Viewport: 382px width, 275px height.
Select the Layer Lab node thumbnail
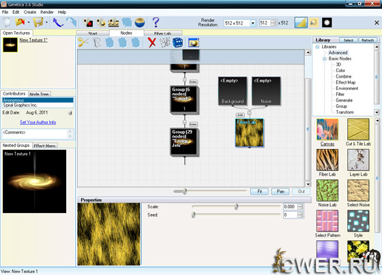pyautogui.click(x=358, y=160)
